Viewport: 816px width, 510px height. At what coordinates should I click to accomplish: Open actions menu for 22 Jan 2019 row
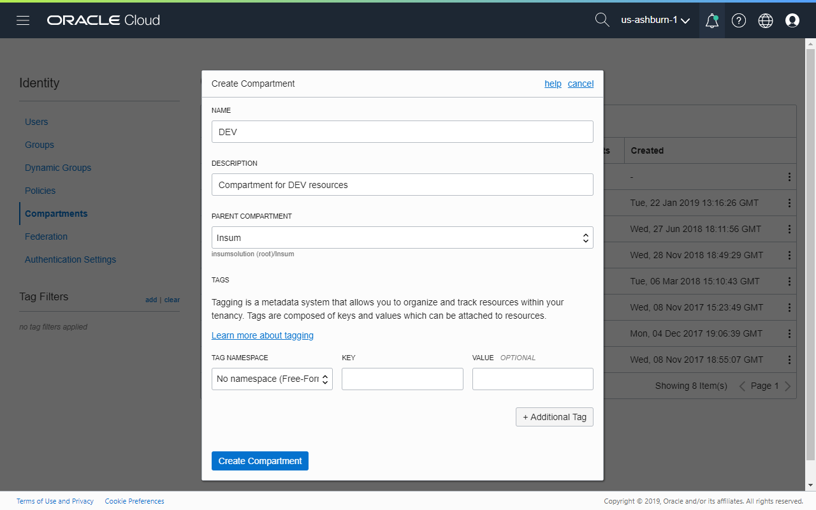(789, 203)
